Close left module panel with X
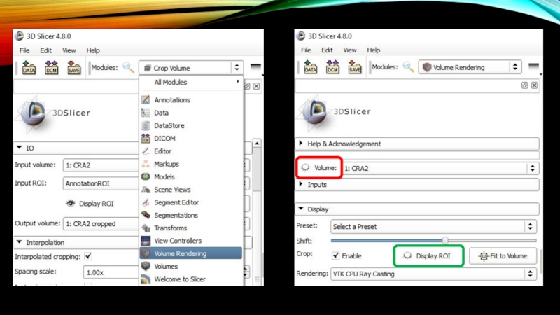This screenshot has width=560, height=315. tap(256, 86)
